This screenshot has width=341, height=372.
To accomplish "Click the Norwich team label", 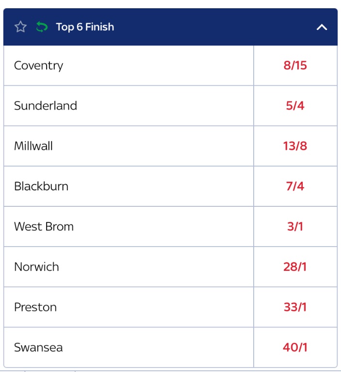I will (36, 266).
